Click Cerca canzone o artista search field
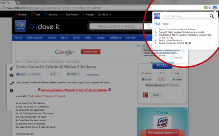This screenshot has width=219, height=136. click(x=117, y=26)
